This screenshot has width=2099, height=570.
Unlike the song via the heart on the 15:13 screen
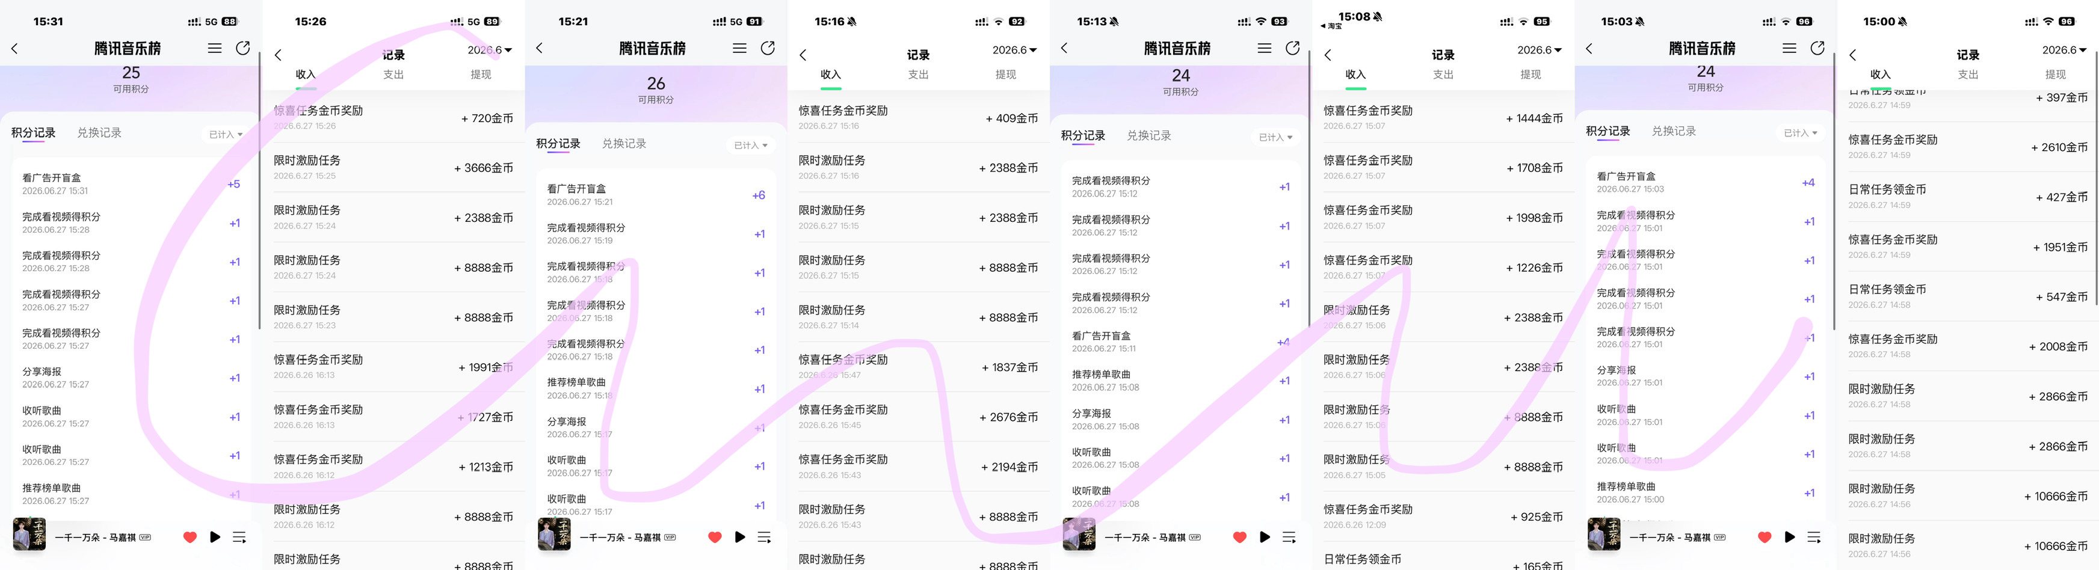click(x=1239, y=538)
